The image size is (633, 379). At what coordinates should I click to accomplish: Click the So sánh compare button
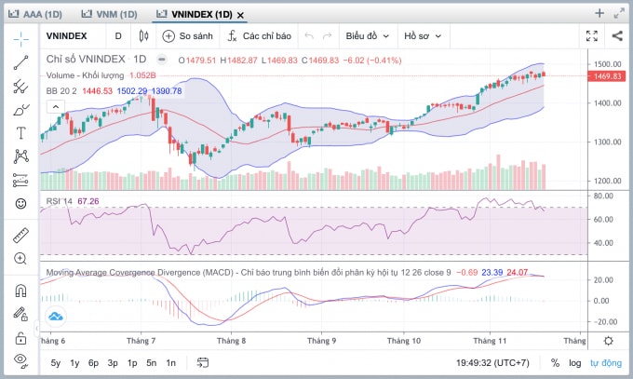(x=188, y=36)
